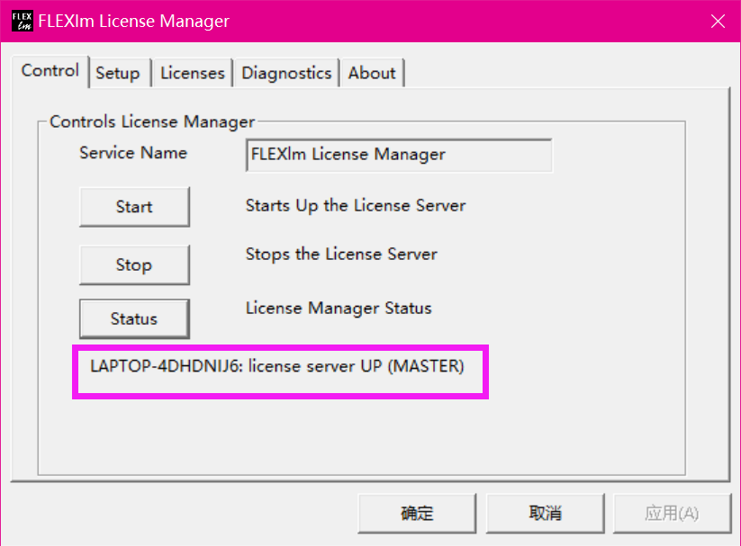
Task: View the About tab
Action: point(371,73)
